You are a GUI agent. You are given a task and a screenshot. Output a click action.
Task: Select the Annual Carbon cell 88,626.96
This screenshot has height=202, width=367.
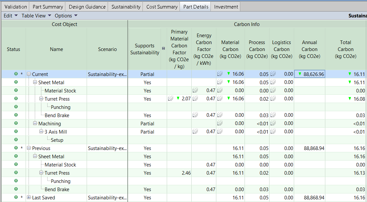(x=310, y=74)
